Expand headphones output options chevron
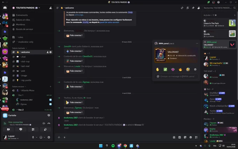Screen dimensions: 238x149 pos(44,137)
